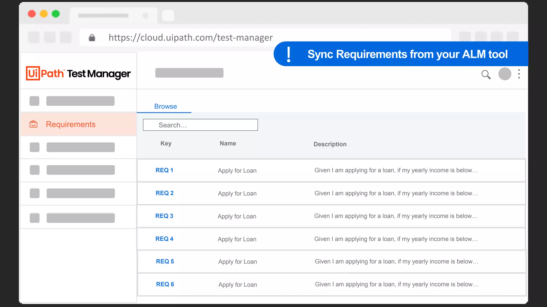The image size is (547, 307).
Task: Click the exclamation mark in the blue banner
Action: click(x=288, y=54)
